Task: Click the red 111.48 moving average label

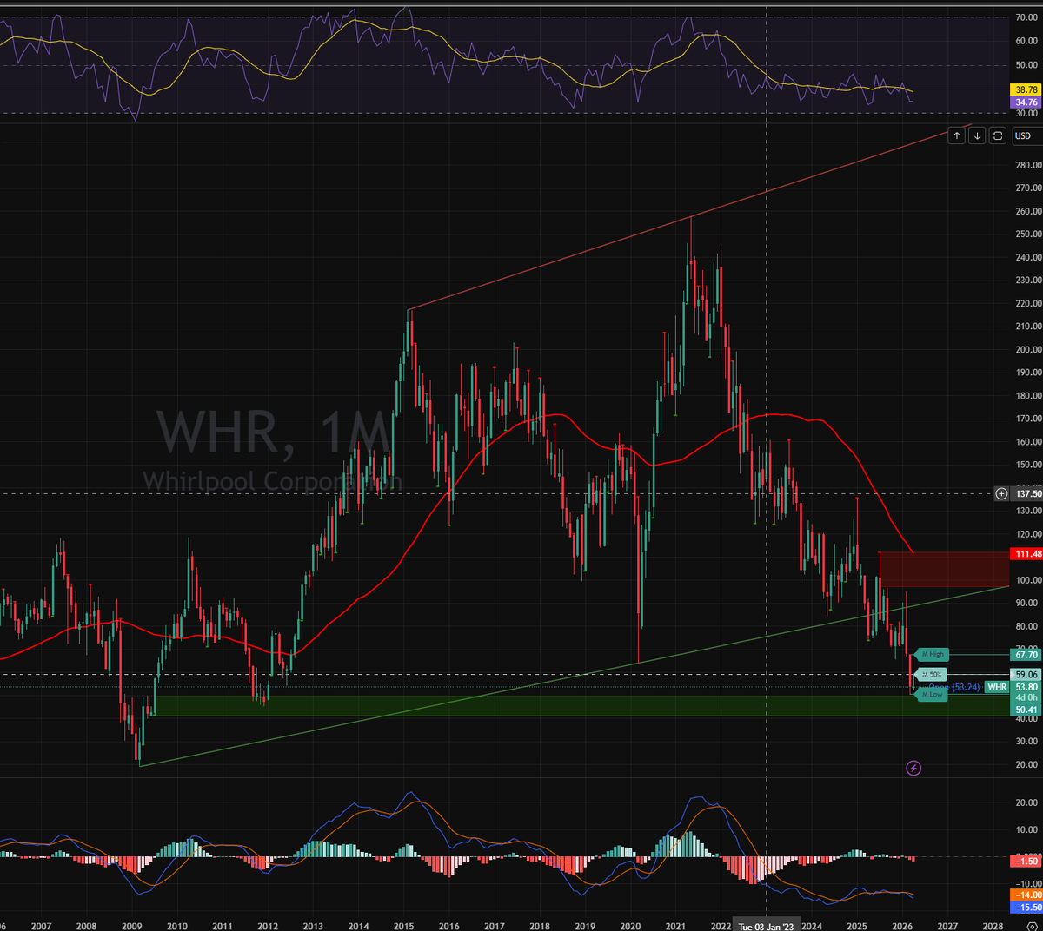Action: 1026,554
